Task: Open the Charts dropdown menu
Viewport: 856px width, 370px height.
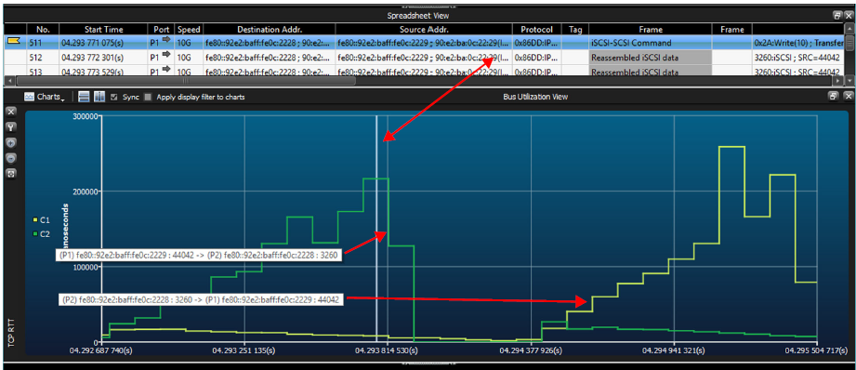Action: point(45,97)
